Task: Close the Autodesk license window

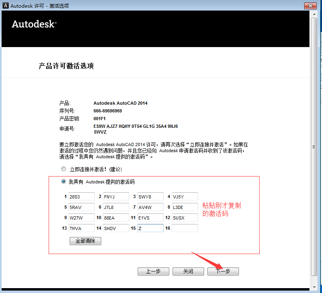Action: pos(310,5)
